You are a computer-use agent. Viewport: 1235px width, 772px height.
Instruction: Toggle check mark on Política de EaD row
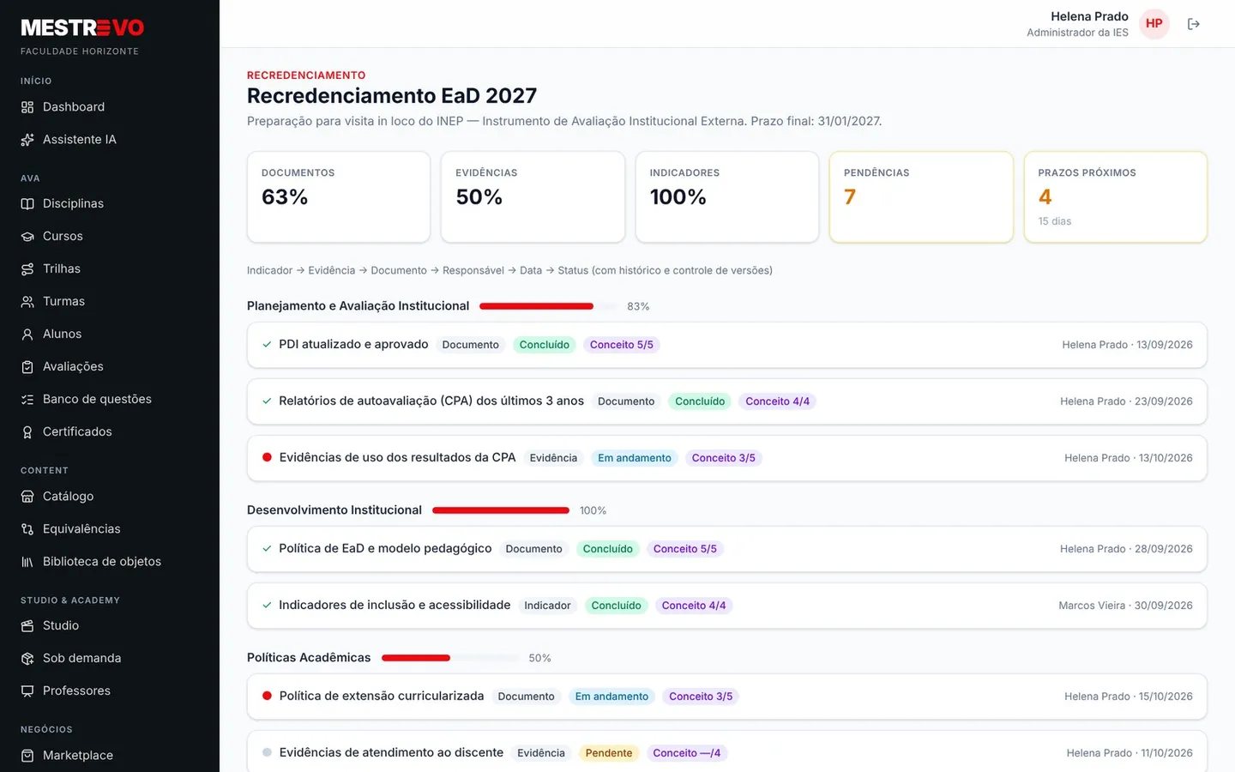[267, 549]
